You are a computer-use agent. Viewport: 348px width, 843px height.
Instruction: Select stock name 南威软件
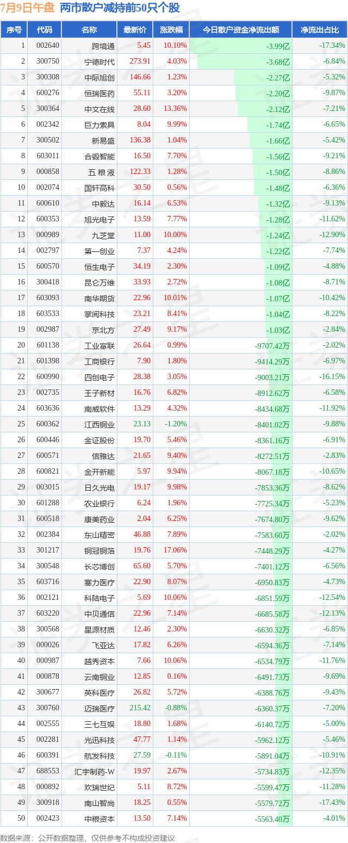click(100, 409)
